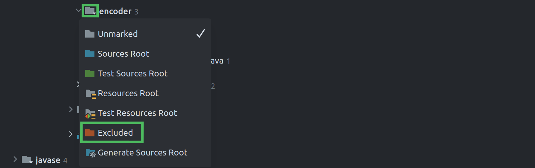Choose the Test Resources Root text label
This screenshot has height=168, width=535.
(137, 113)
